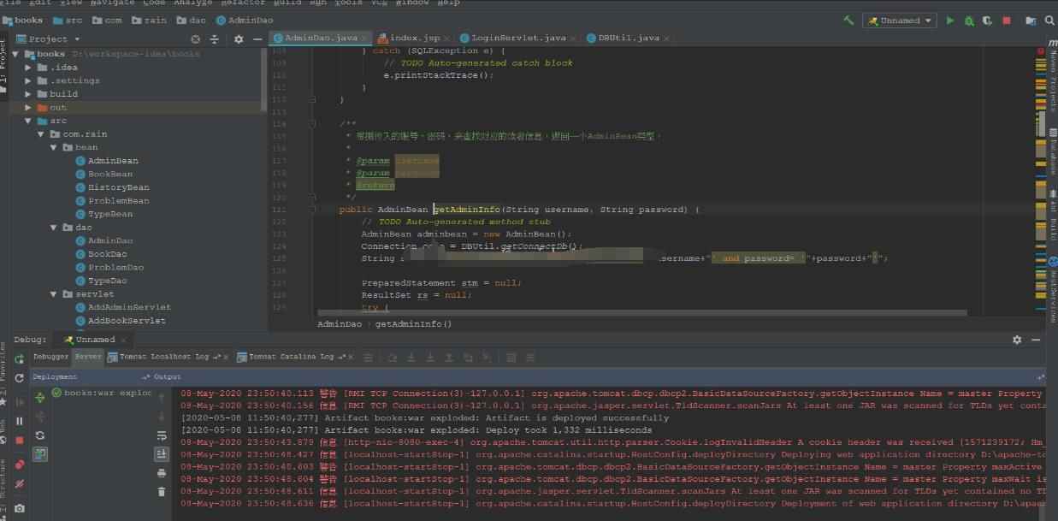This screenshot has height=521, width=1058.
Task: Expand the out folder
Action: pos(29,108)
